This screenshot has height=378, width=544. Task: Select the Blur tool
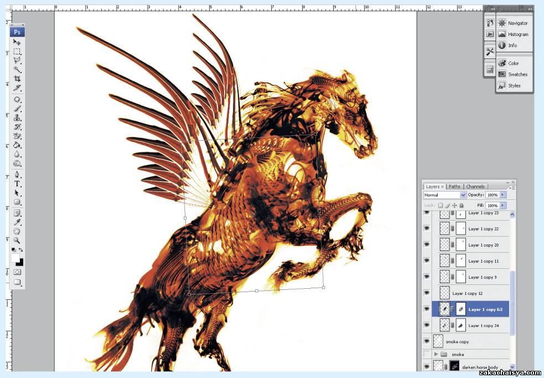click(17, 154)
